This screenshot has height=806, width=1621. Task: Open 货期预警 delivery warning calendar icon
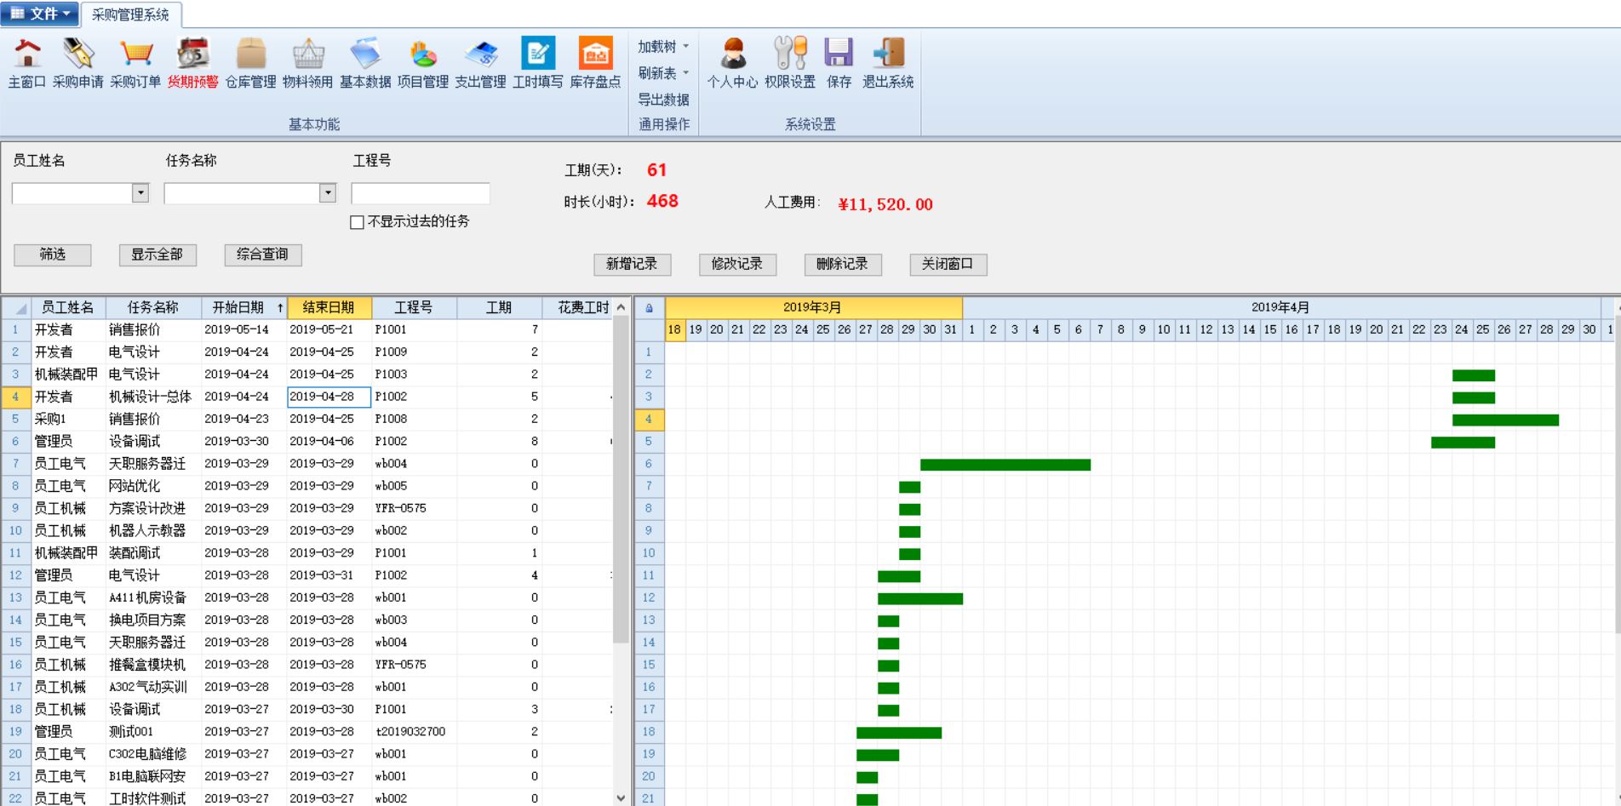coord(192,55)
